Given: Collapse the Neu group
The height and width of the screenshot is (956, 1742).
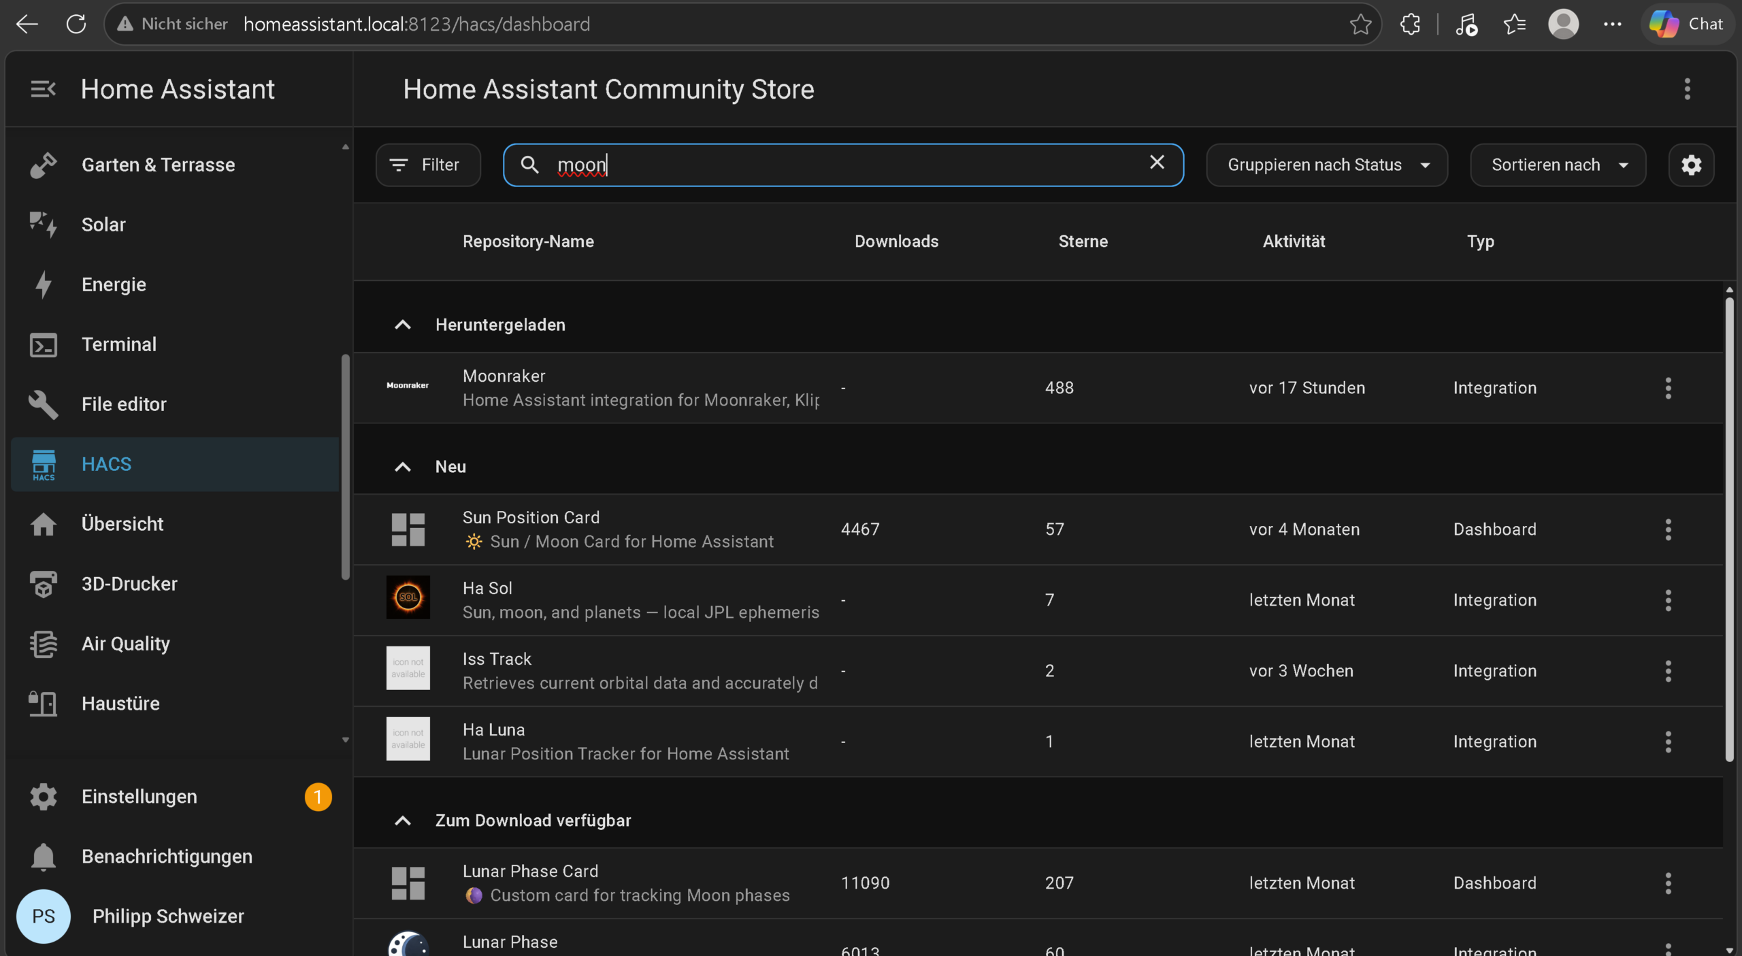Looking at the screenshot, I should (403, 467).
